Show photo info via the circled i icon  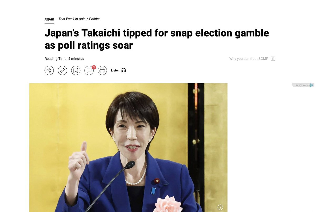coord(220,207)
